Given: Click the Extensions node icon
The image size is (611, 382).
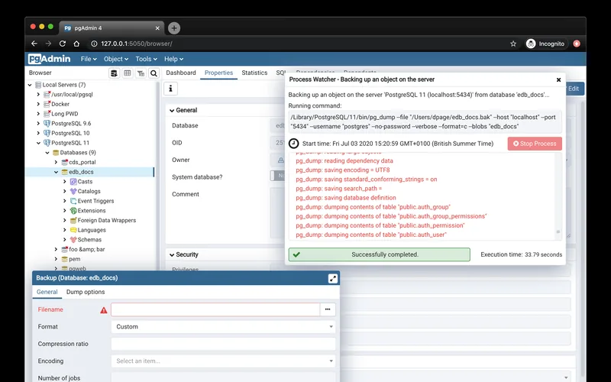Looking at the screenshot, I should click(73, 211).
